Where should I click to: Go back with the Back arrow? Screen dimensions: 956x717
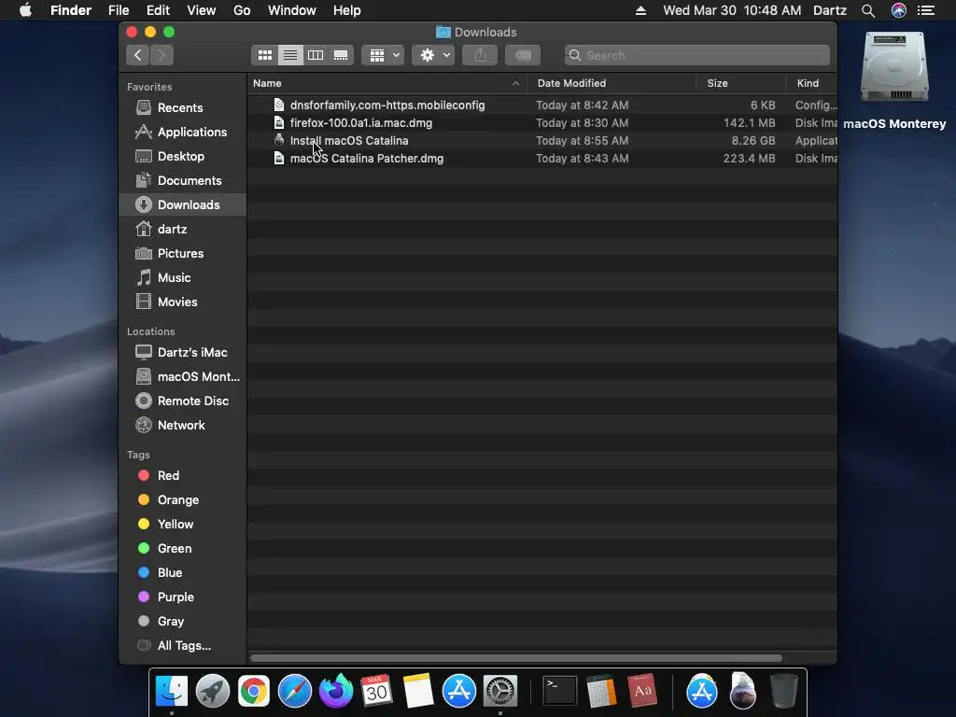click(x=138, y=55)
